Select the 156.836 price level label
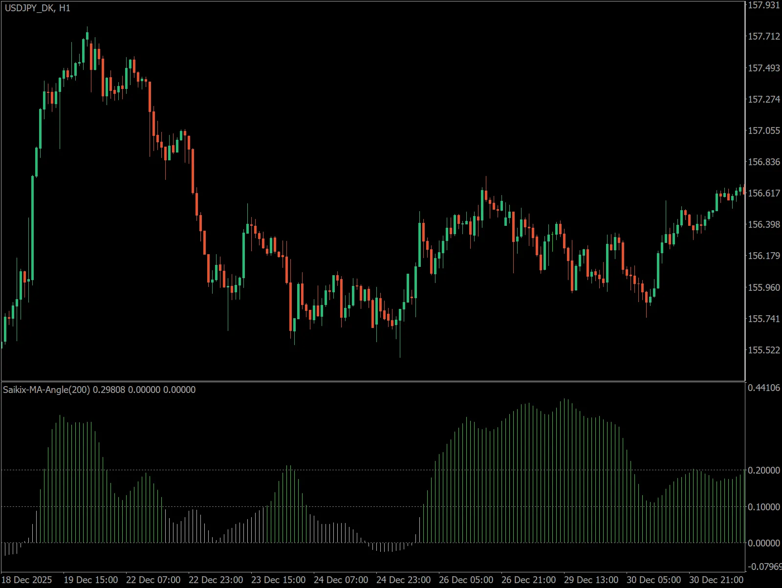 pos(764,162)
